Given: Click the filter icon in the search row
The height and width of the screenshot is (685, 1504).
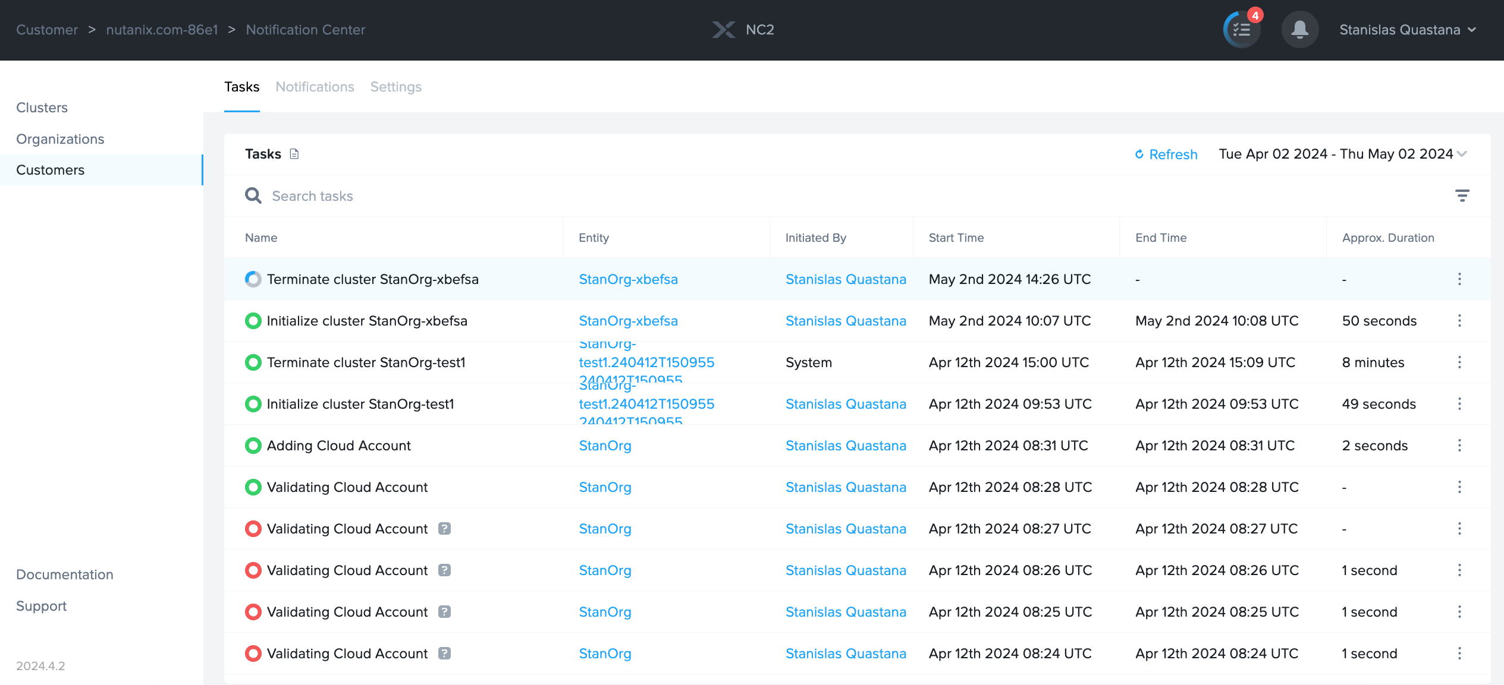Looking at the screenshot, I should 1462,195.
